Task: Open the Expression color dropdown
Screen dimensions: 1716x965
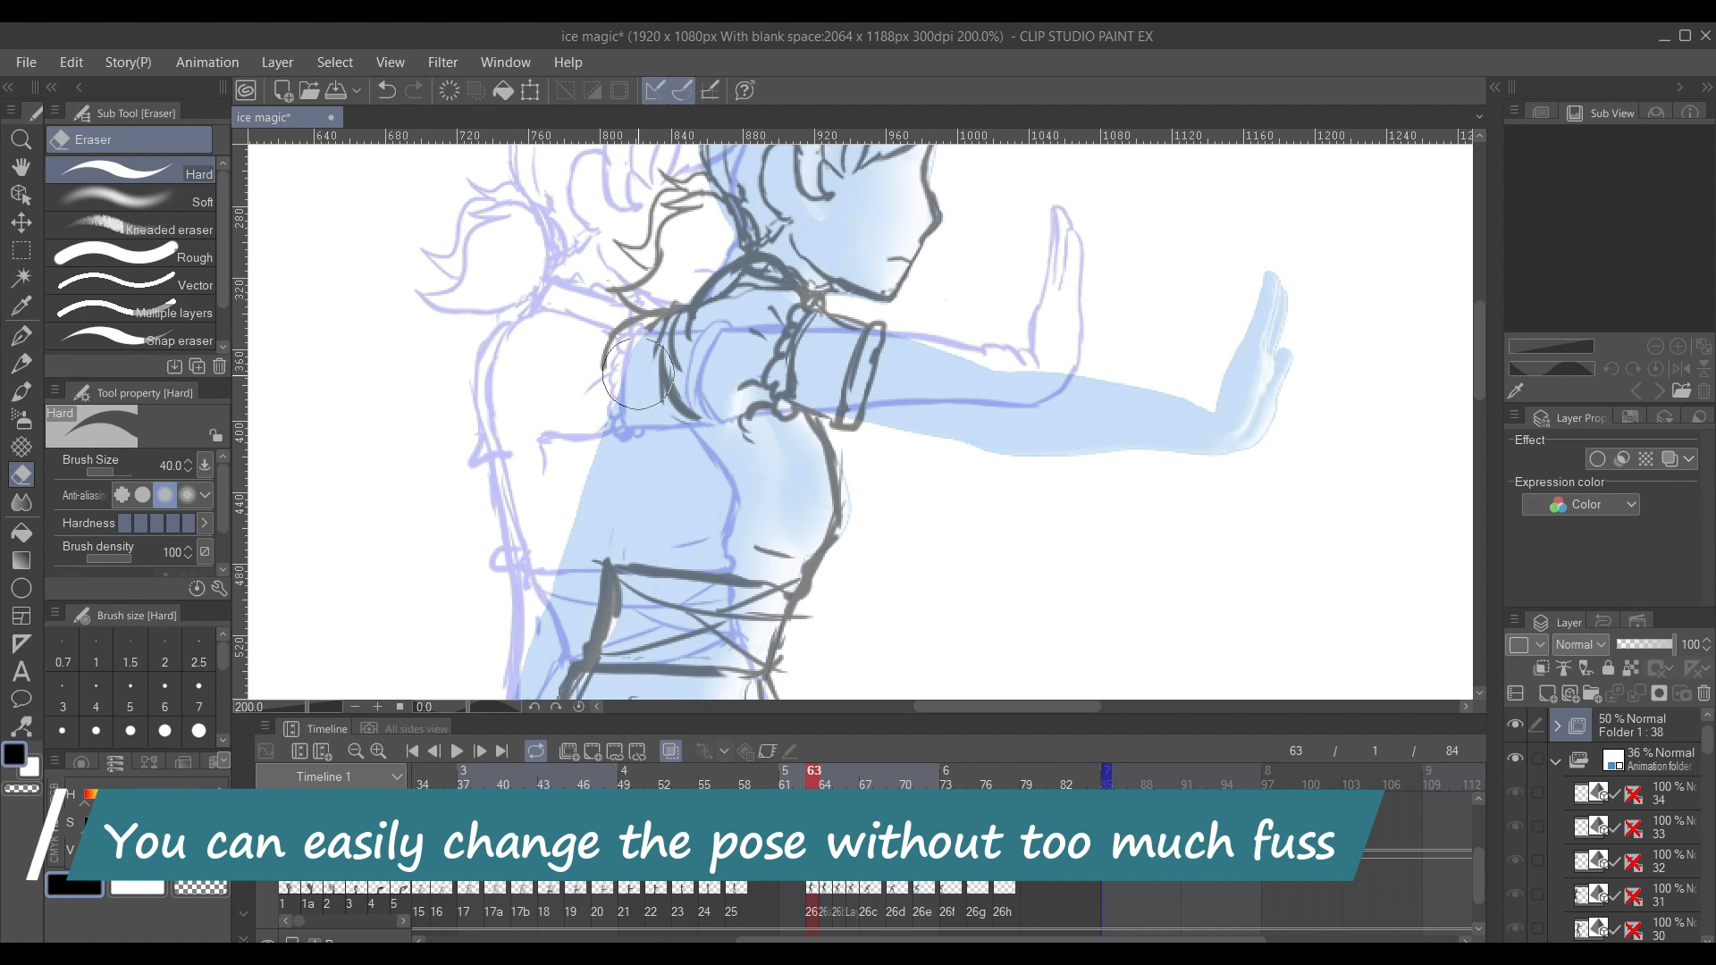Action: point(1580,505)
